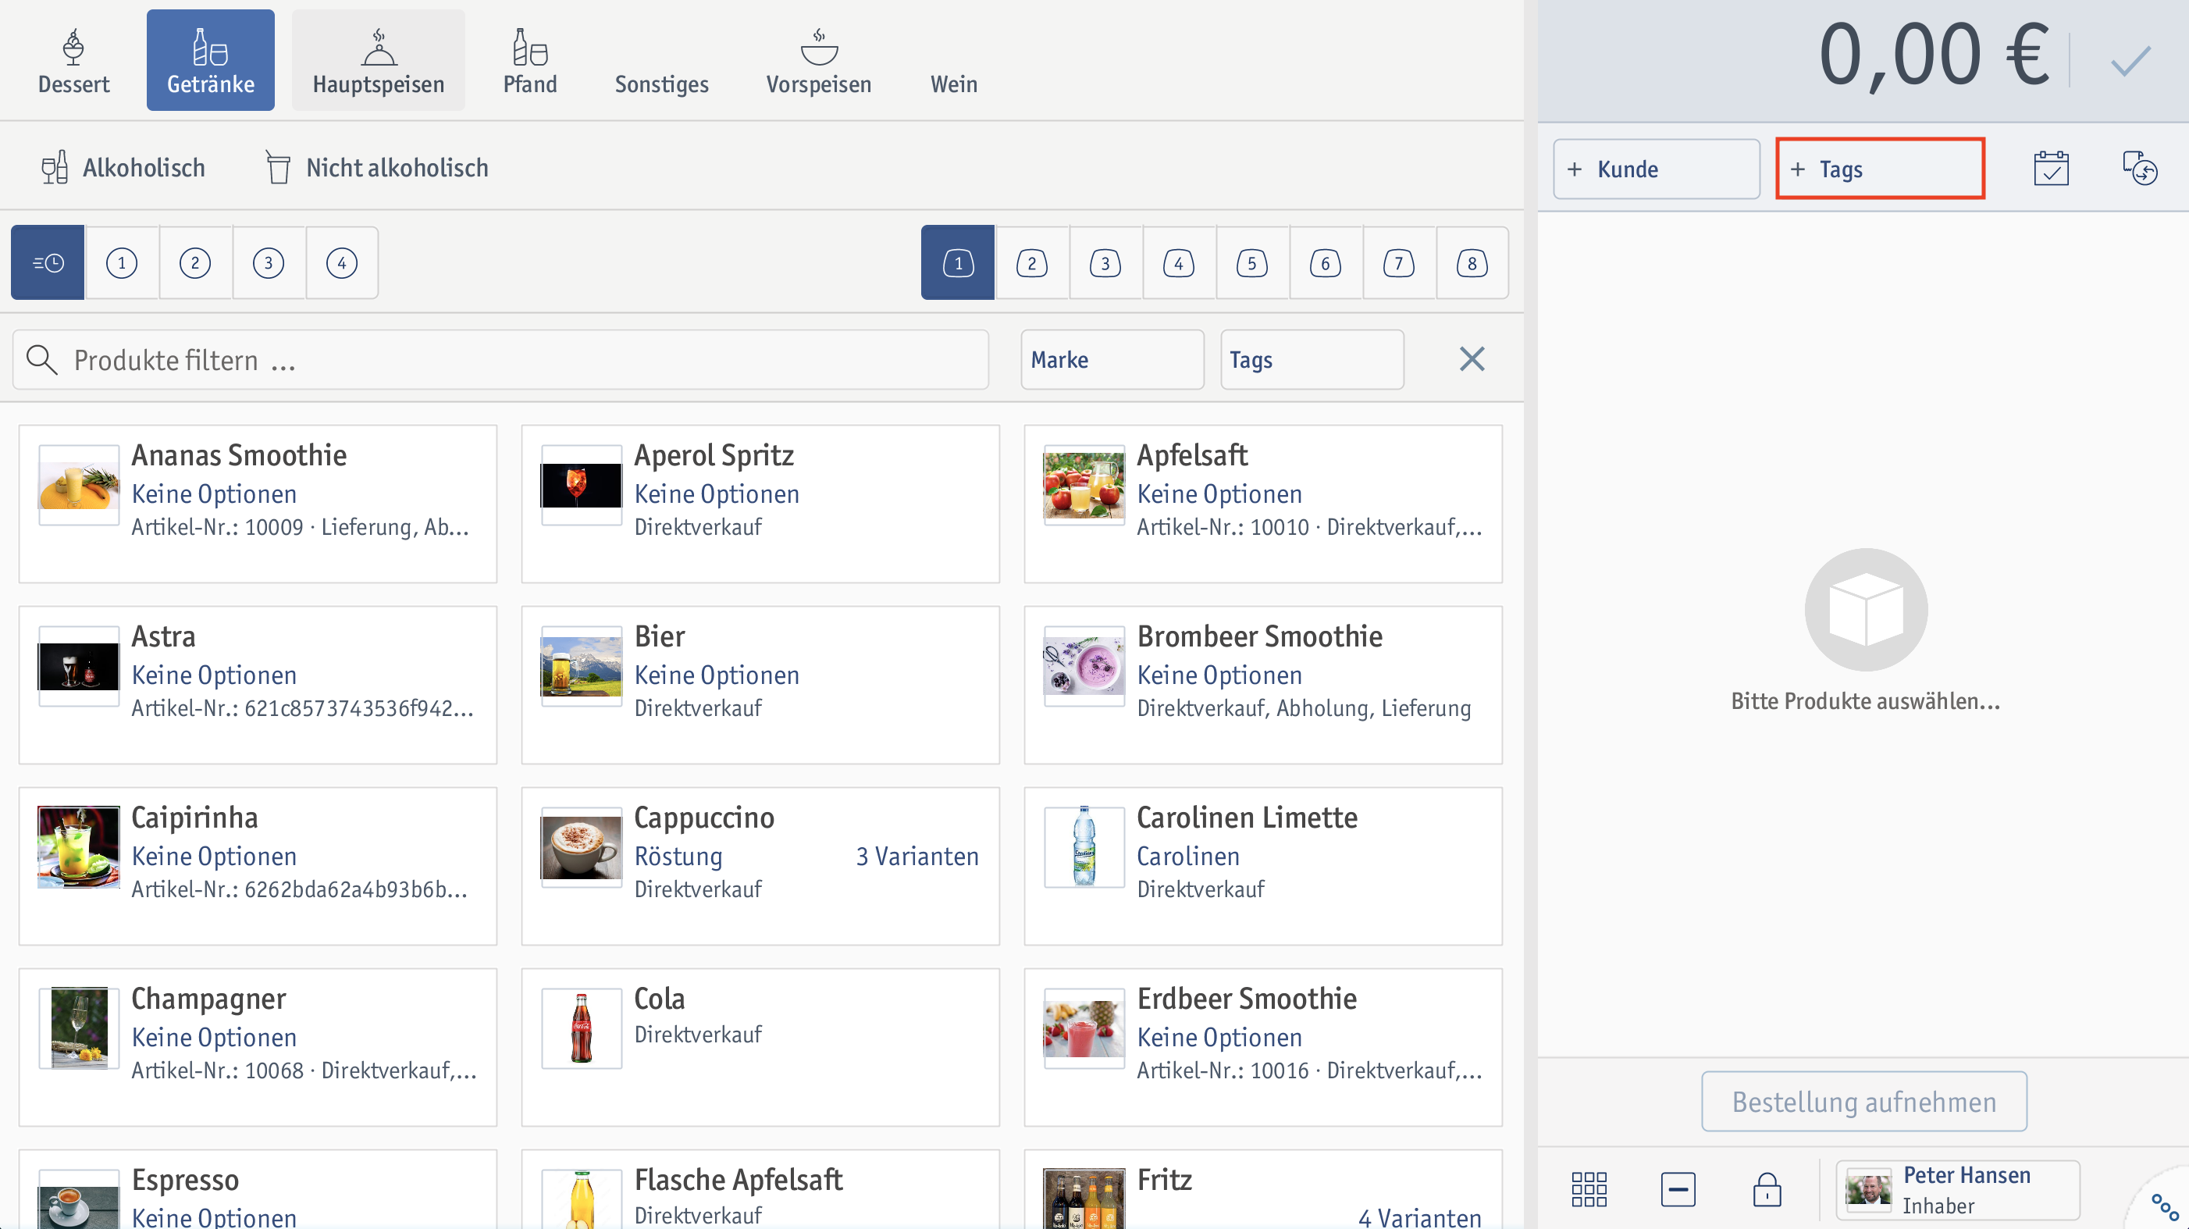Select the Caipirinha product card
Image resolution: width=2189 pixels, height=1229 pixels.
point(258,866)
